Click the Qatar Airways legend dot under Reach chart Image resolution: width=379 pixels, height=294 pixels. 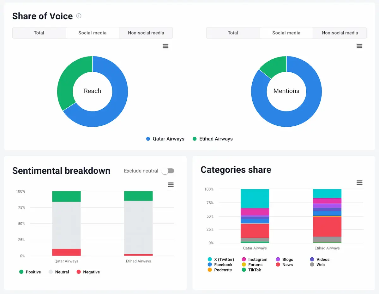click(147, 139)
